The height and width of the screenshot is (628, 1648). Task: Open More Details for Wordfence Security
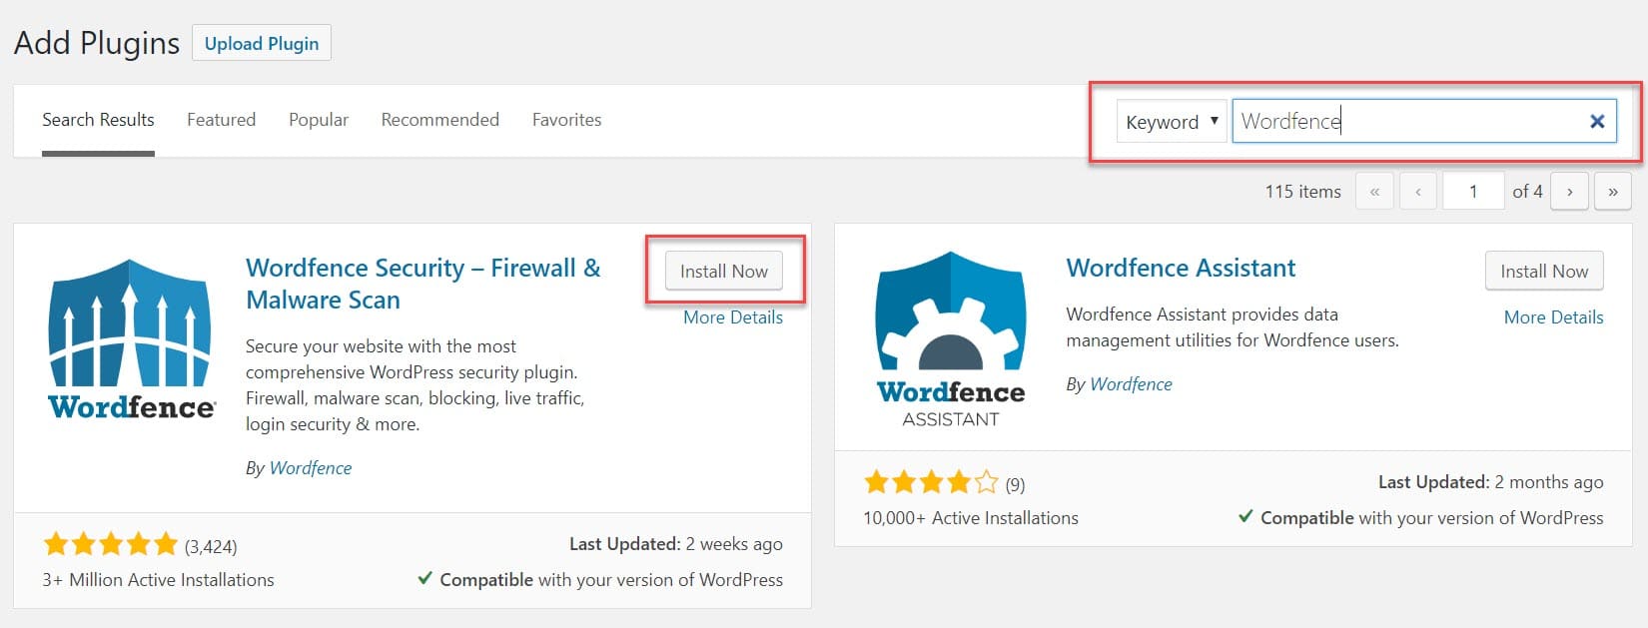point(733,317)
